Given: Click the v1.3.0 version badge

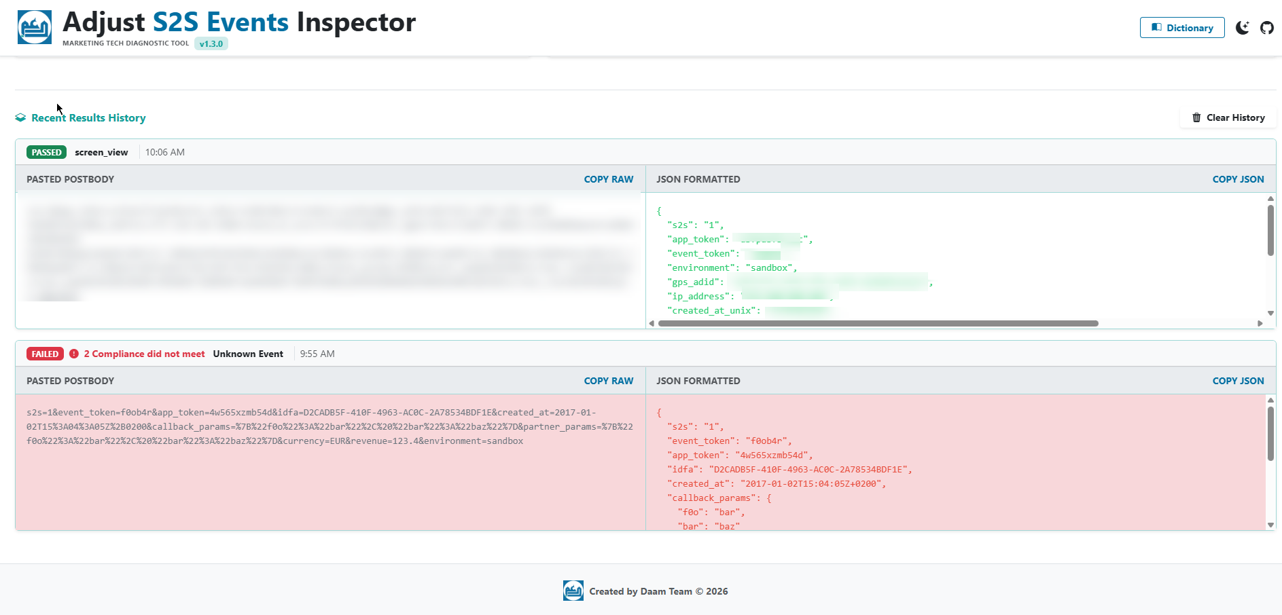Looking at the screenshot, I should 211,43.
